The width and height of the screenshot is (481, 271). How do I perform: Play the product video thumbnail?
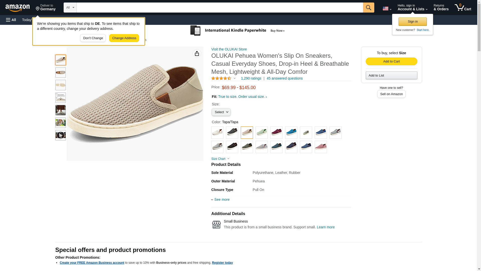60,135
